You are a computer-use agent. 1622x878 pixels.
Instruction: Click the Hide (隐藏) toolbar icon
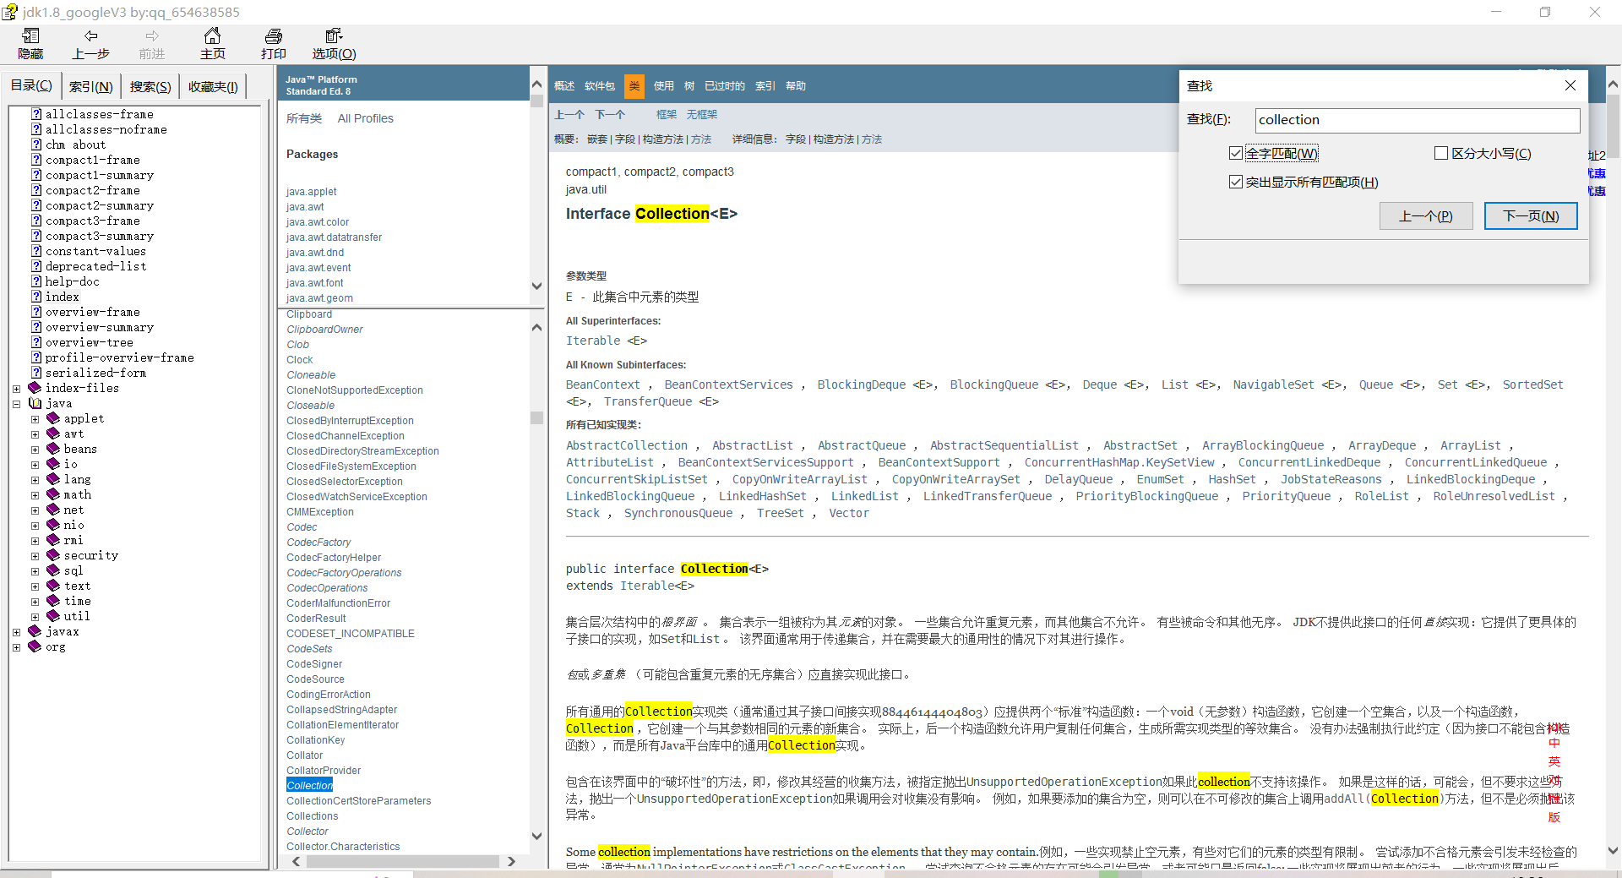pos(30,35)
